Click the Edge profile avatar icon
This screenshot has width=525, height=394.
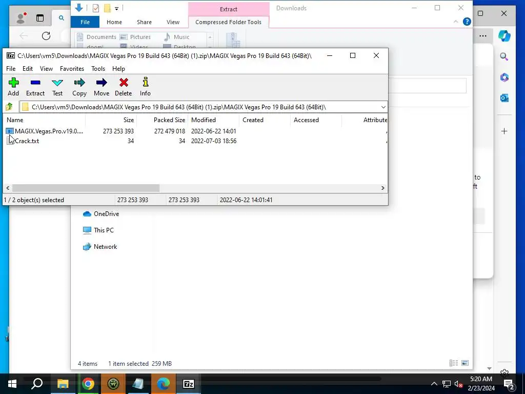[x=21, y=18]
